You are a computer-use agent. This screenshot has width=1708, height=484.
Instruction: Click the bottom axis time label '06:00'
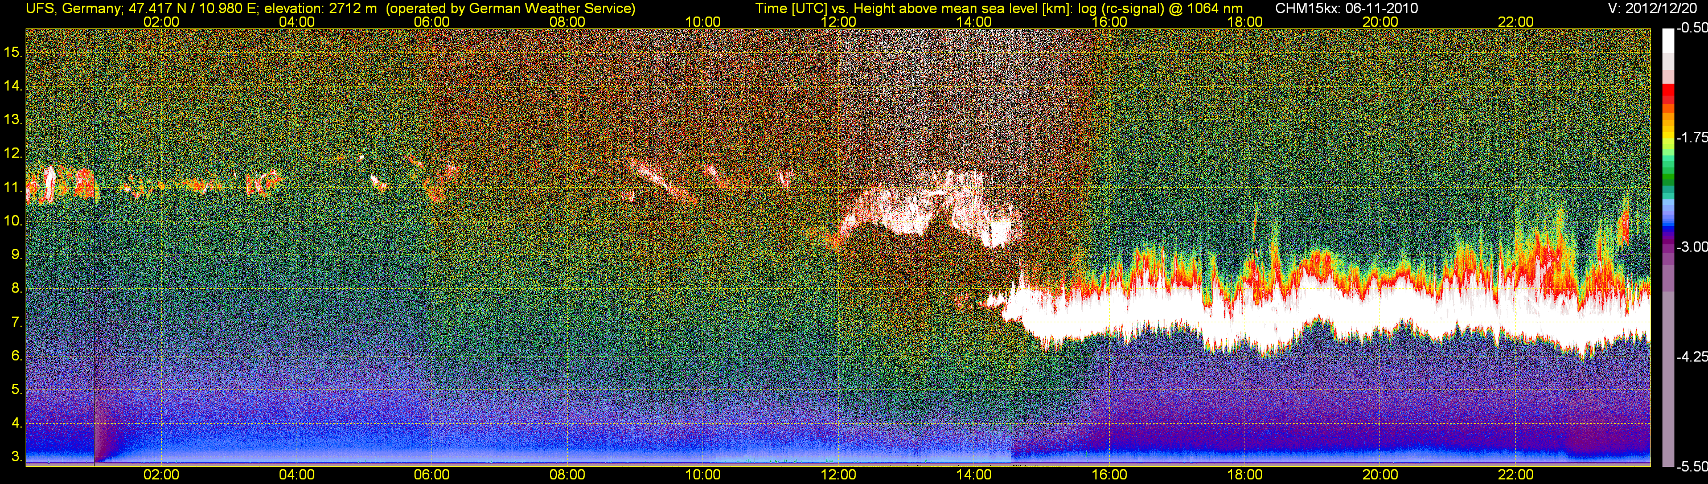pos(432,475)
